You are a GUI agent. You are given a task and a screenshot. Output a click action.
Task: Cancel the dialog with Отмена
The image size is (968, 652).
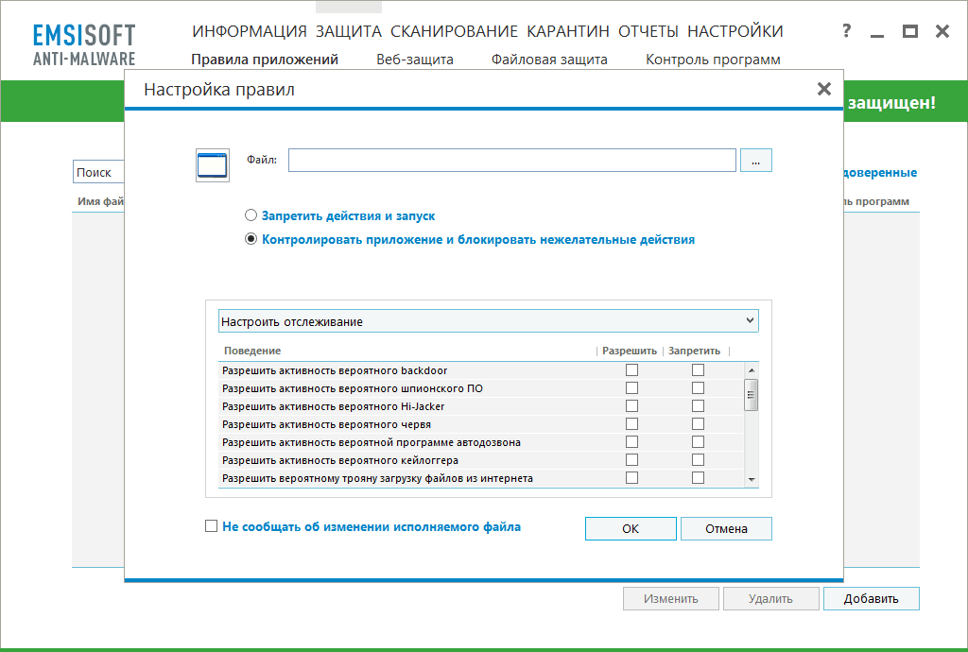coord(726,528)
